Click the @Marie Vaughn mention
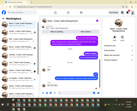Image resolution: width=137 pixels, height=111 pixels. pyautogui.click(x=91, y=53)
